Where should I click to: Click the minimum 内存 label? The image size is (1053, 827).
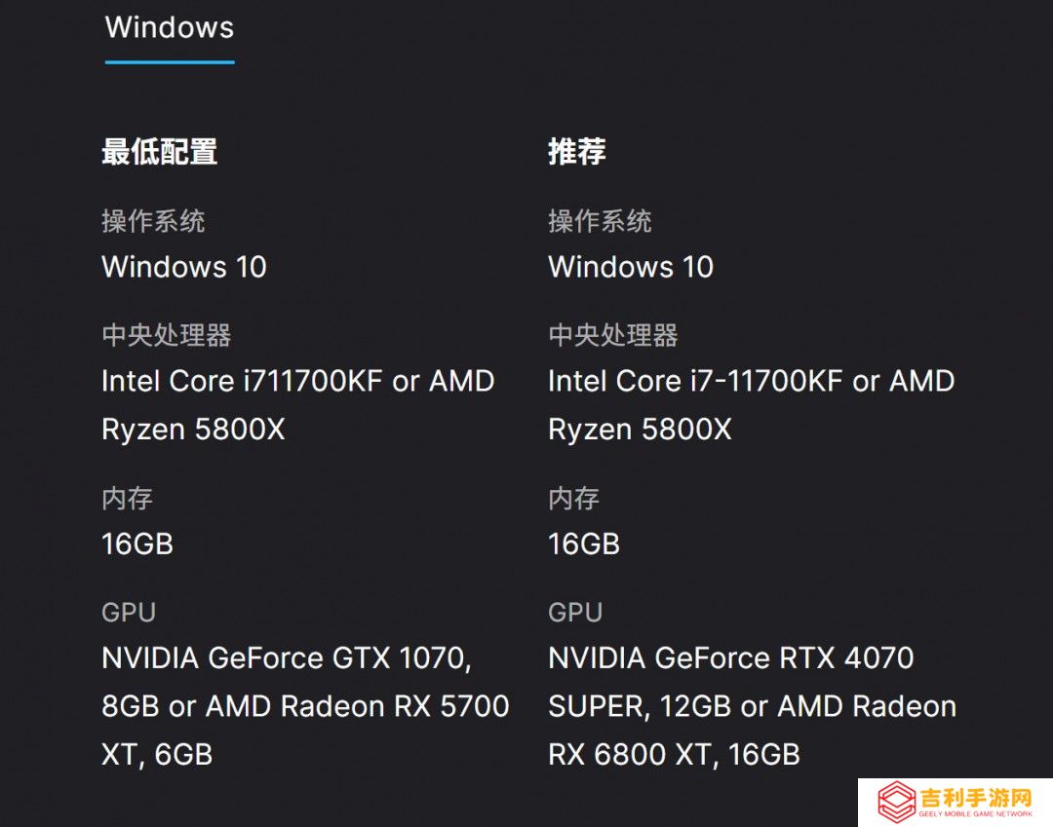click(x=128, y=499)
